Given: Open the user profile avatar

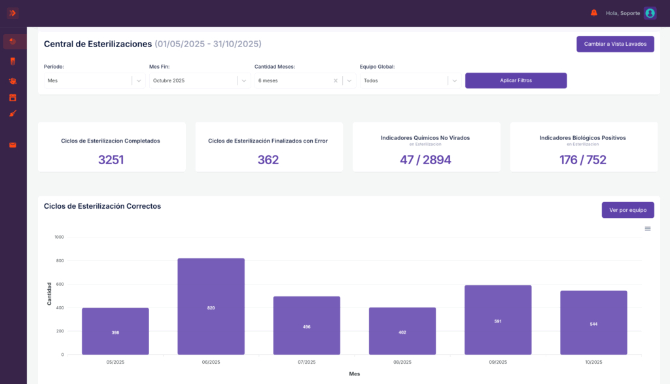Looking at the screenshot, I should (x=650, y=13).
